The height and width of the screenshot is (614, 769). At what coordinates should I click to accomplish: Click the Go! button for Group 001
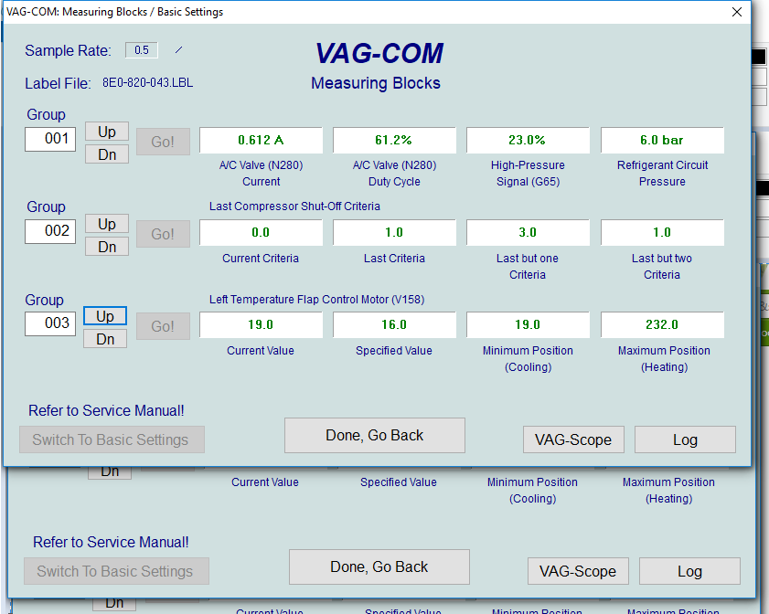[163, 142]
